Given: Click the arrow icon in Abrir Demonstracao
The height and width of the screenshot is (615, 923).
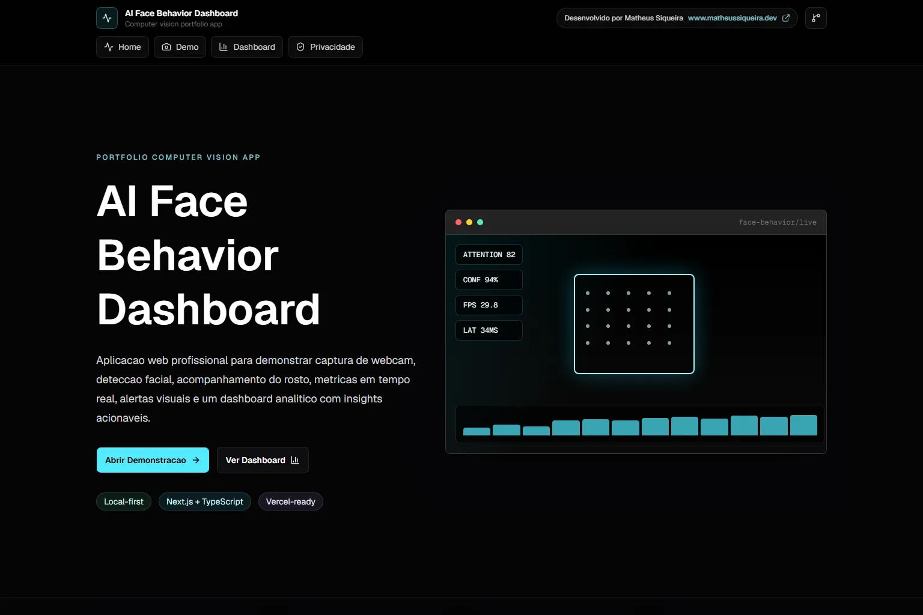Looking at the screenshot, I should tap(196, 460).
